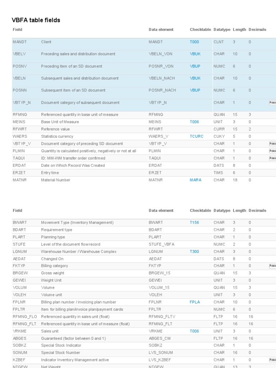Image resolution: width=276 pixels, height=368 pixels.
Task: Click the "VBFA table fields" heading
Action: click(x=36, y=20)
